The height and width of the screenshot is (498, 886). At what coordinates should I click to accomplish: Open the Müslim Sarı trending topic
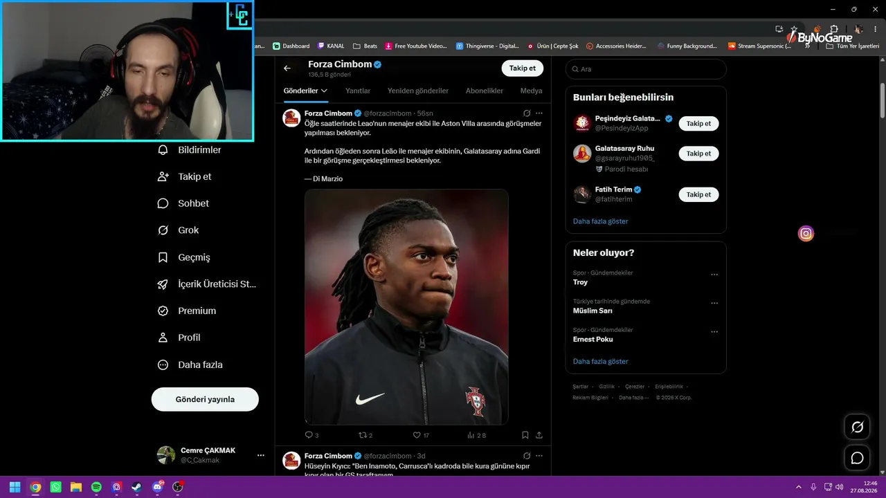[x=593, y=311]
